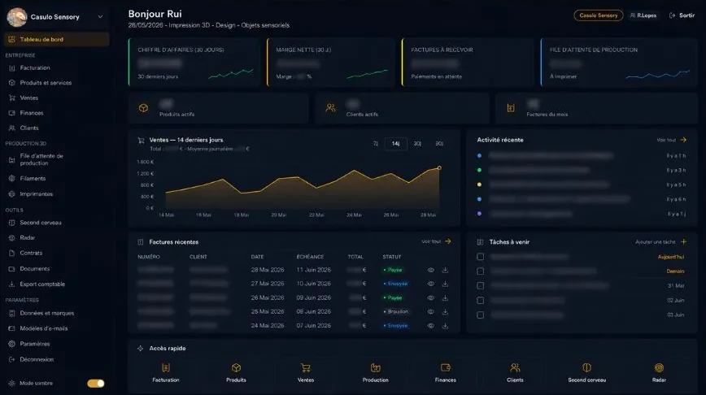Screen dimensions: 706x395
Task: Click the Produits actifs box icon
Action: click(143, 108)
